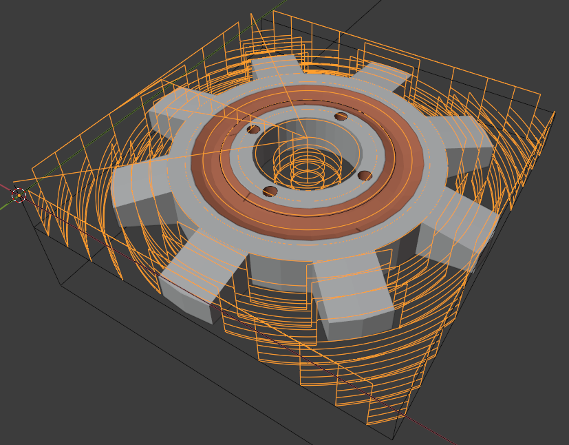The height and width of the screenshot is (445, 569).
Task: Click the bolt hole at the front-left of hub
Action: click(x=270, y=191)
